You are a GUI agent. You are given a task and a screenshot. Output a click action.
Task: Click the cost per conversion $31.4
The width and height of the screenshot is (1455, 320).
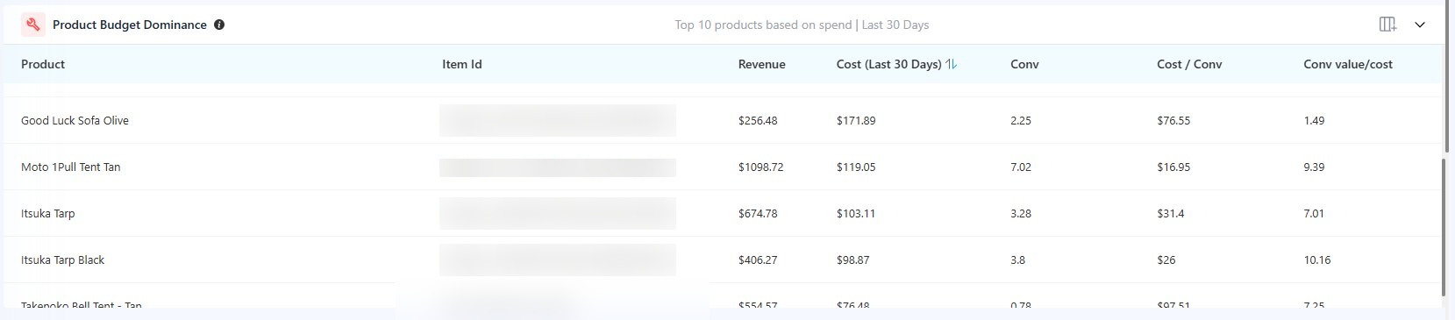coord(1171,213)
